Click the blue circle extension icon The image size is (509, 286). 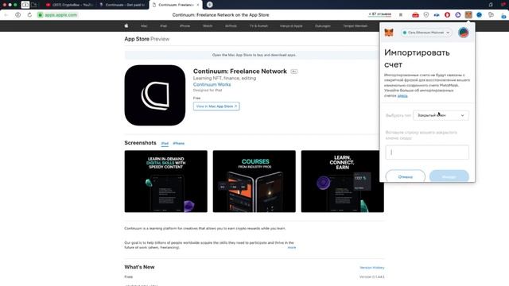point(479,14)
